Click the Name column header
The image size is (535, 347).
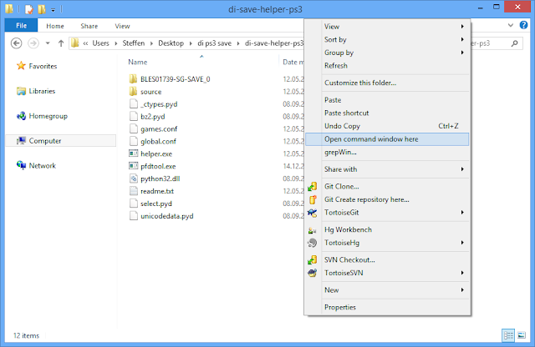[x=138, y=62]
